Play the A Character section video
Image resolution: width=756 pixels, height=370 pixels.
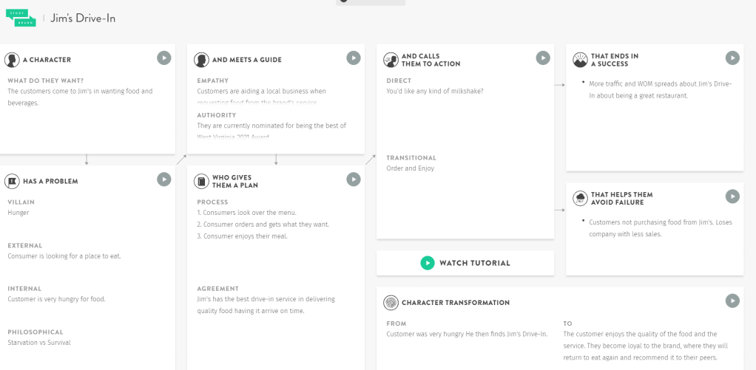[164, 58]
